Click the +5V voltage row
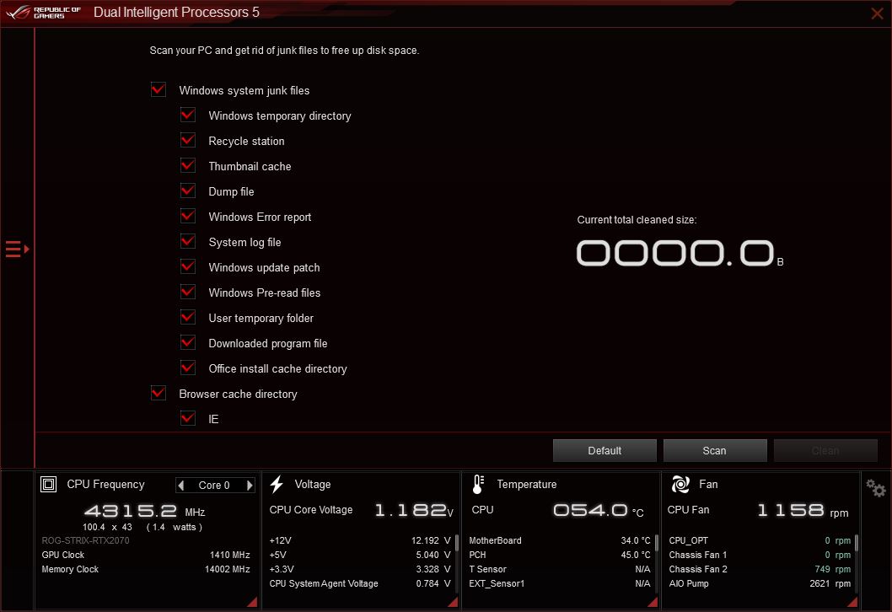Image resolution: width=892 pixels, height=612 pixels. click(360, 555)
